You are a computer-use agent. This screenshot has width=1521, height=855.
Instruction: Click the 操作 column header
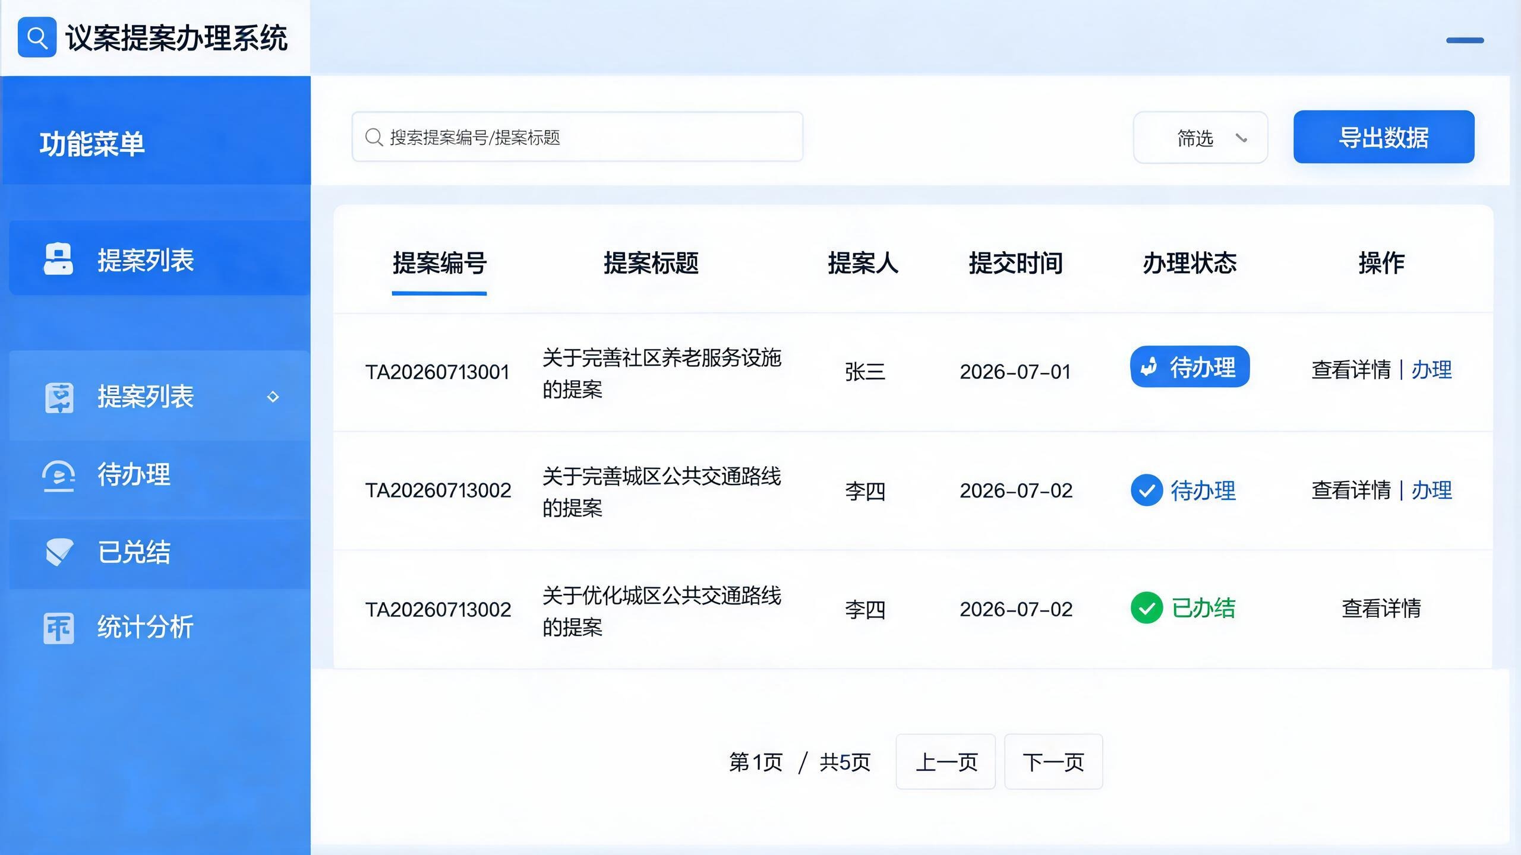coord(1381,263)
